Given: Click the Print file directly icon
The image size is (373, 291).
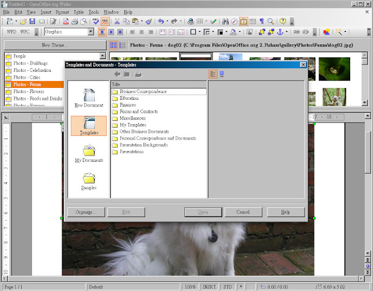Looking at the screenshot, I should point(75,21).
